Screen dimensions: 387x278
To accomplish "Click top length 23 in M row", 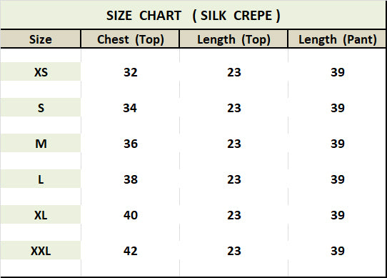I will tap(233, 144).
